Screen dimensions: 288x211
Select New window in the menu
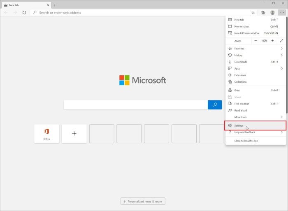click(x=255, y=26)
